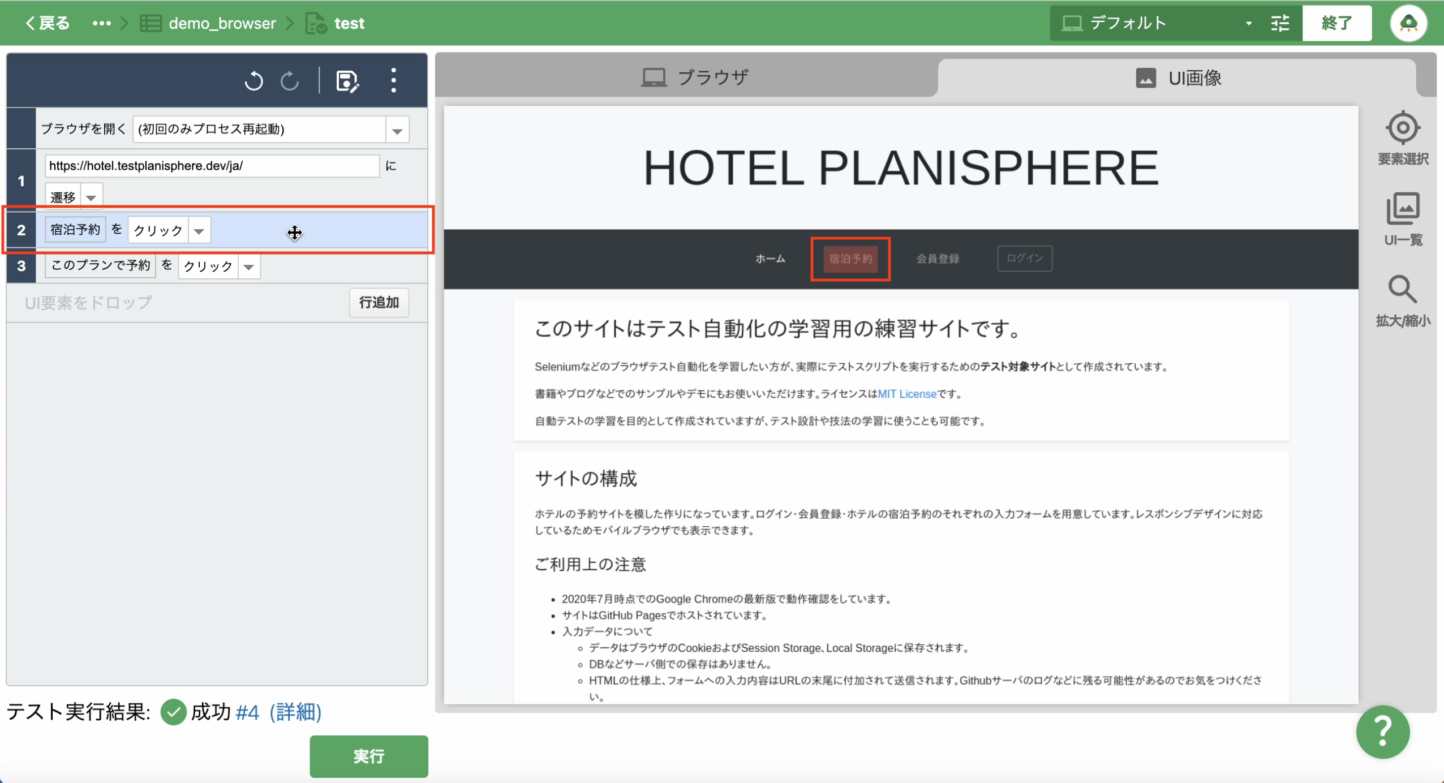Click the image icon on UI画像 tab

1146,78
